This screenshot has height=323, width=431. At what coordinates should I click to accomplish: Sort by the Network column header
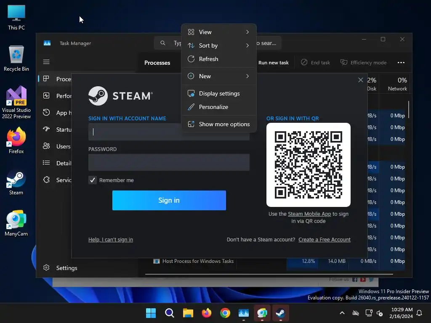[395, 84]
